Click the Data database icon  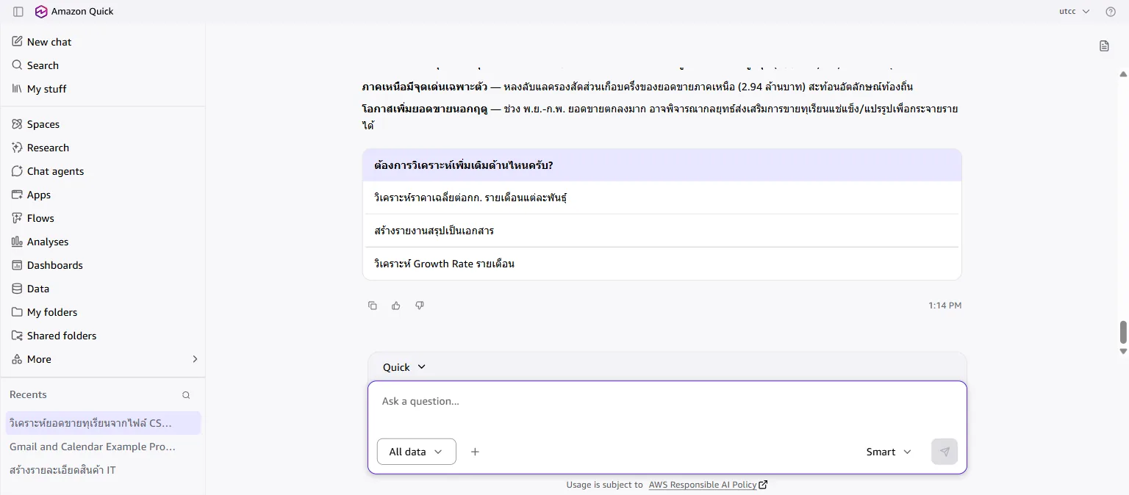pos(17,289)
